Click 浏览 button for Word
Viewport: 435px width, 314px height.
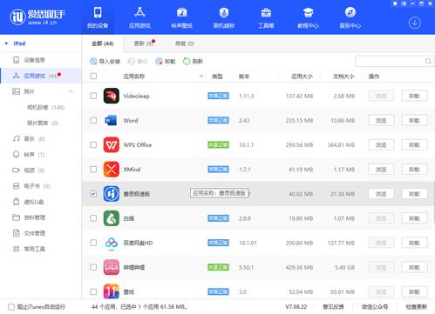click(381, 120)
